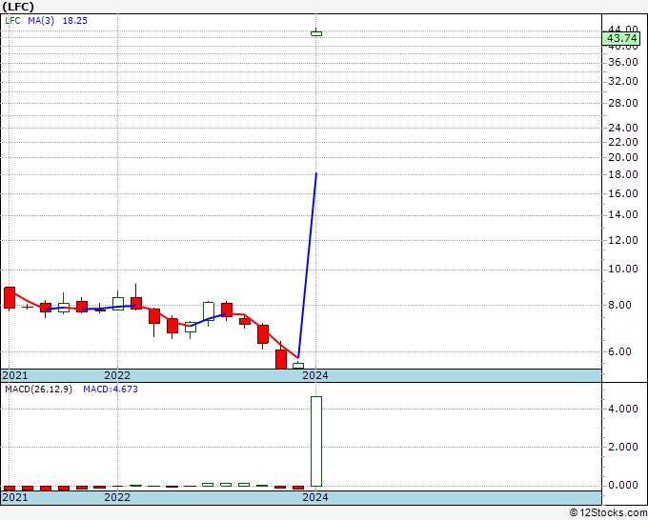Image resolution: width=648 pixels, height=520 pixels.
Task: Click the 2021 label on price axis
Action: [x=15, y=375]
